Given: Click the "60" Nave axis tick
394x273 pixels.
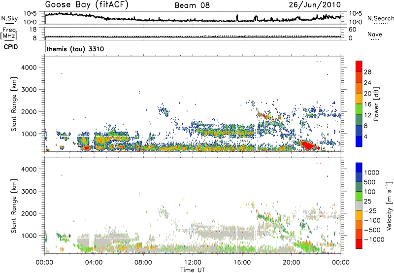Looking at the screenshot, I should 352,30.
